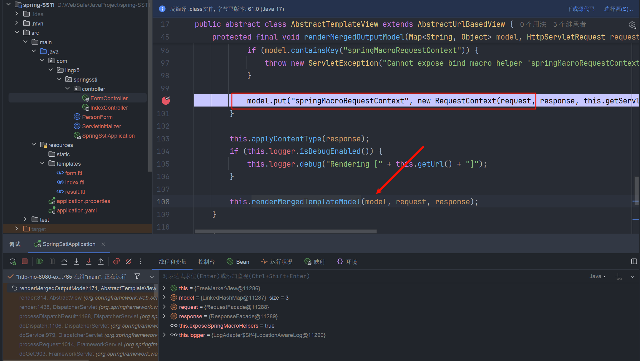Open the View Breakpoints dialog
The height and width of the screenshot is (361, 640).
point(116,262)
